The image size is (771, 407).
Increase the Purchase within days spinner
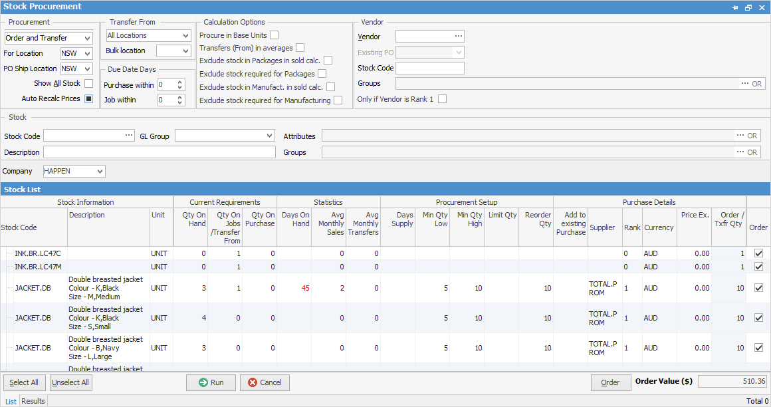[x=180, y=82]
